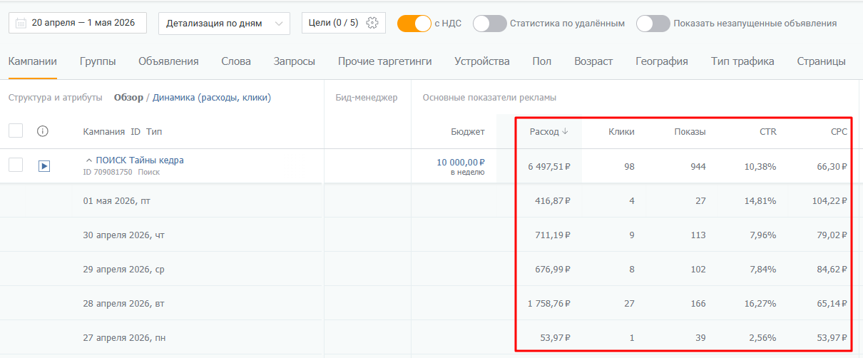The height and width of the screenshot is (358, 863).
Task: Open the Цели (0 / 5) selector
Action: coord(344,23)
